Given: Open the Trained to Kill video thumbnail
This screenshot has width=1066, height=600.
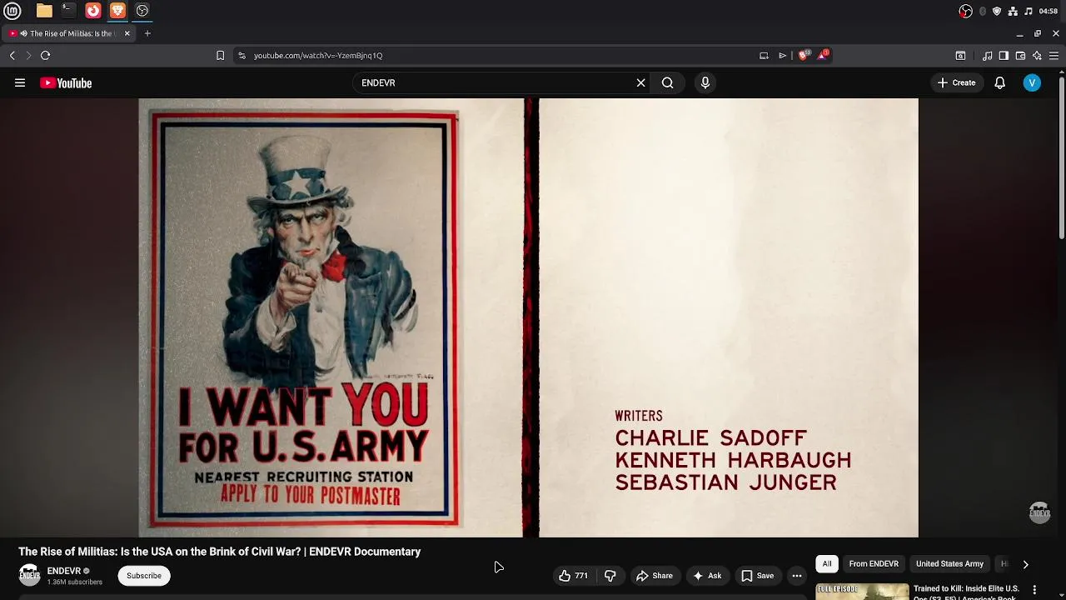Looking at the screenshot, I should 862,592.
